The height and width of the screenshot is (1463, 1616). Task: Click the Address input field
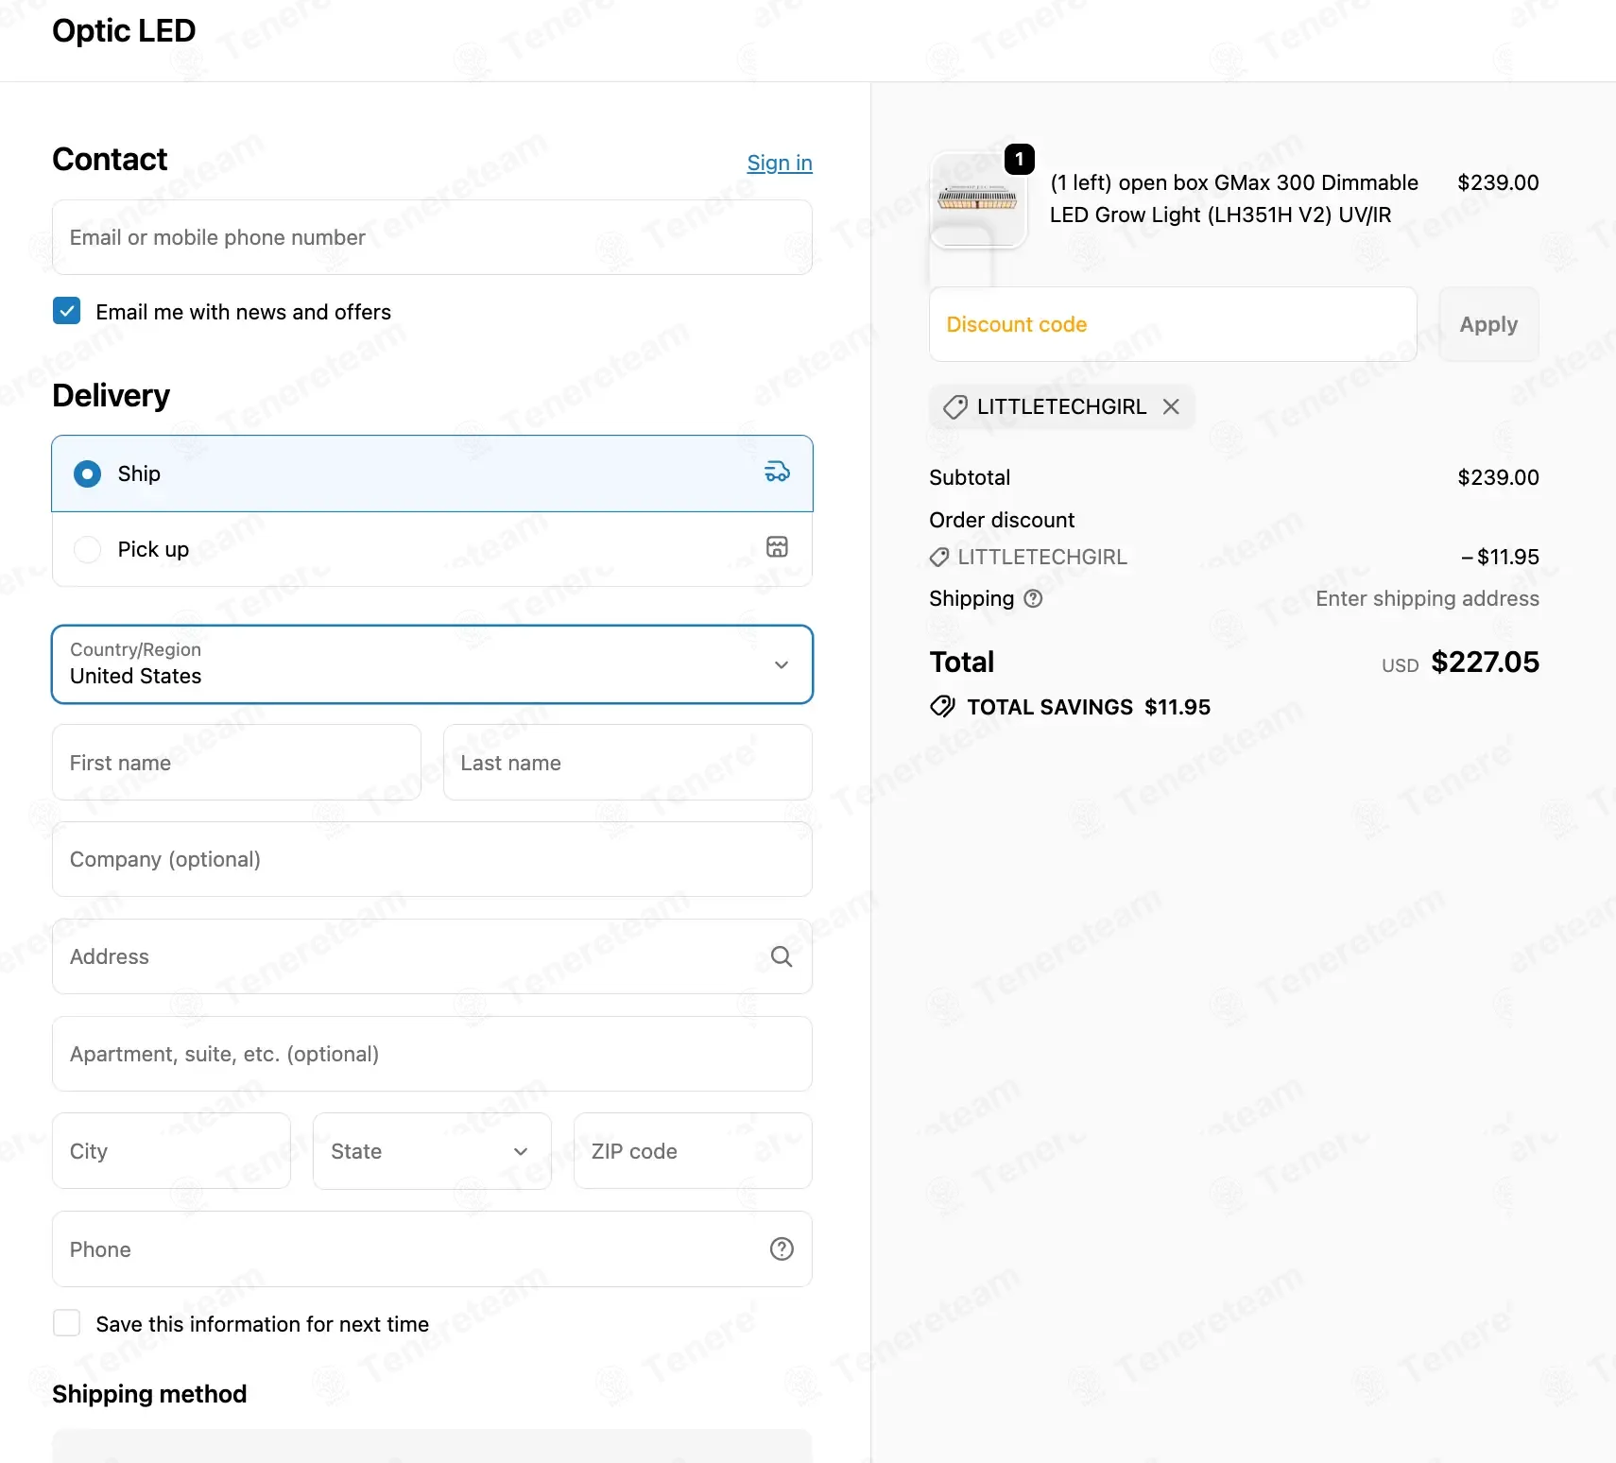click(x=432, y=956)
